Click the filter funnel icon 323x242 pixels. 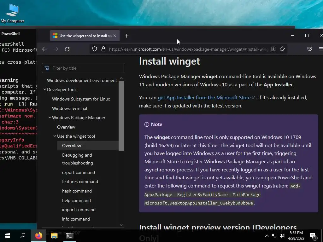(x=47, y=68)
